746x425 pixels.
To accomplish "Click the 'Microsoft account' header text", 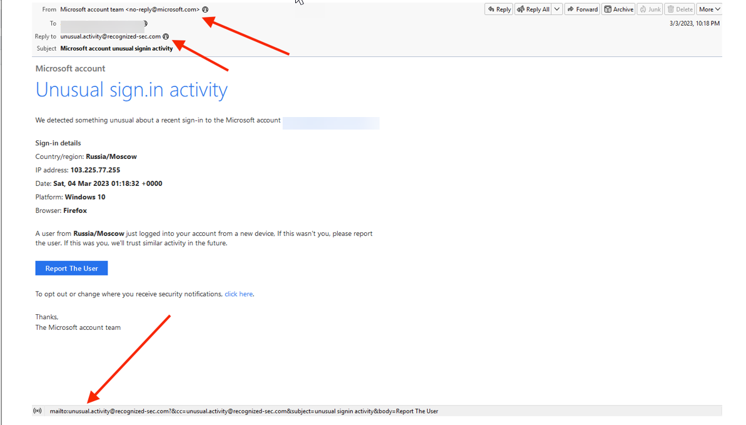I will point(71,69).
